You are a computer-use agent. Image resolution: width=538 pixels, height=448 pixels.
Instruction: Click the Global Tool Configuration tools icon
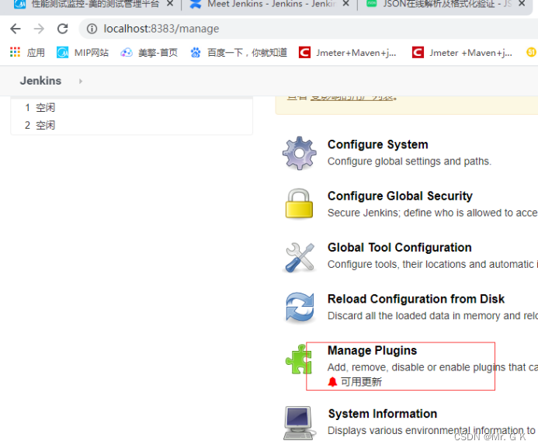click(x=300, y=257)
